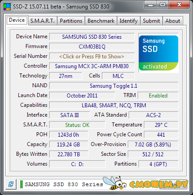Click the Capabilities value LBA48, SMART, NCQ, TRIM
193x195 pixels.
tap(114, 106)
